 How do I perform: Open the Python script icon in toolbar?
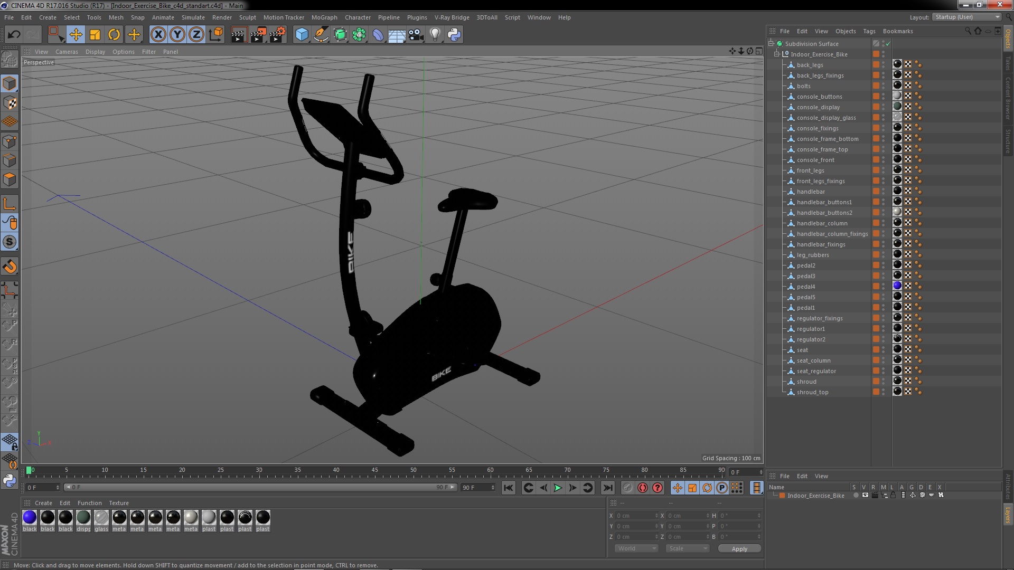[x=454, y=35]
